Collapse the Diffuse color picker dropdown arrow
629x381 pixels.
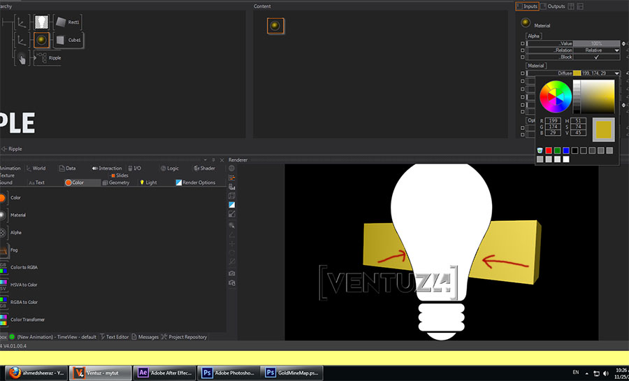[x=616, y=73]
